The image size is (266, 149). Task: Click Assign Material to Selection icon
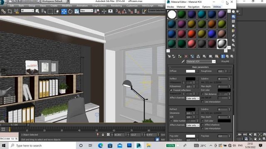180,56
